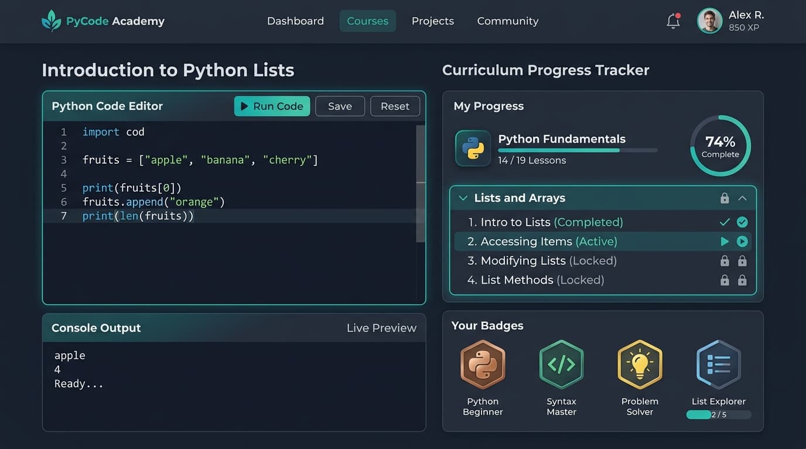Click 'Ready...' in the console output
Viewport: 806px width, 449px height.
click(78, 384)
